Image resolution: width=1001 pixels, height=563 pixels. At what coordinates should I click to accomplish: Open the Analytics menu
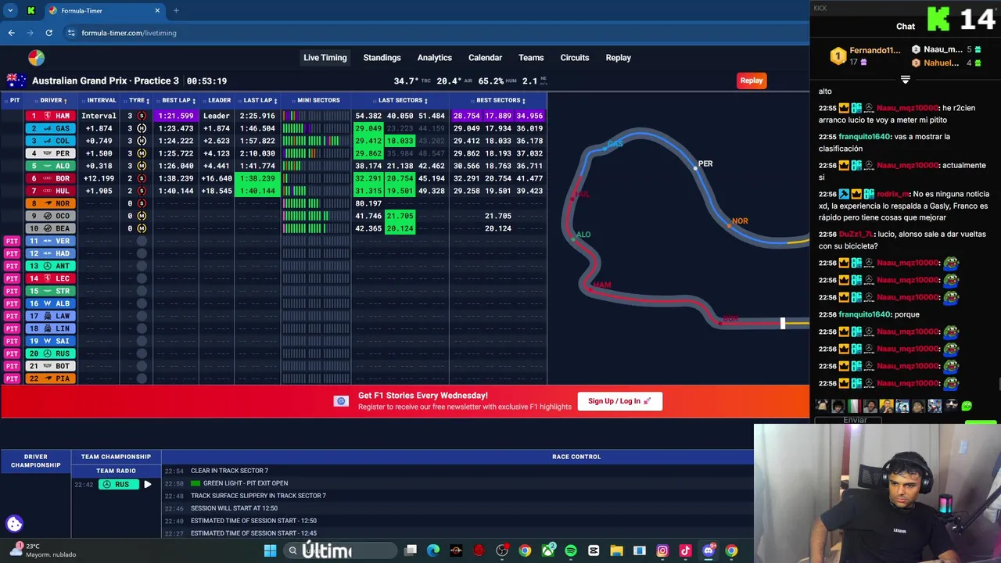[435, 58]
